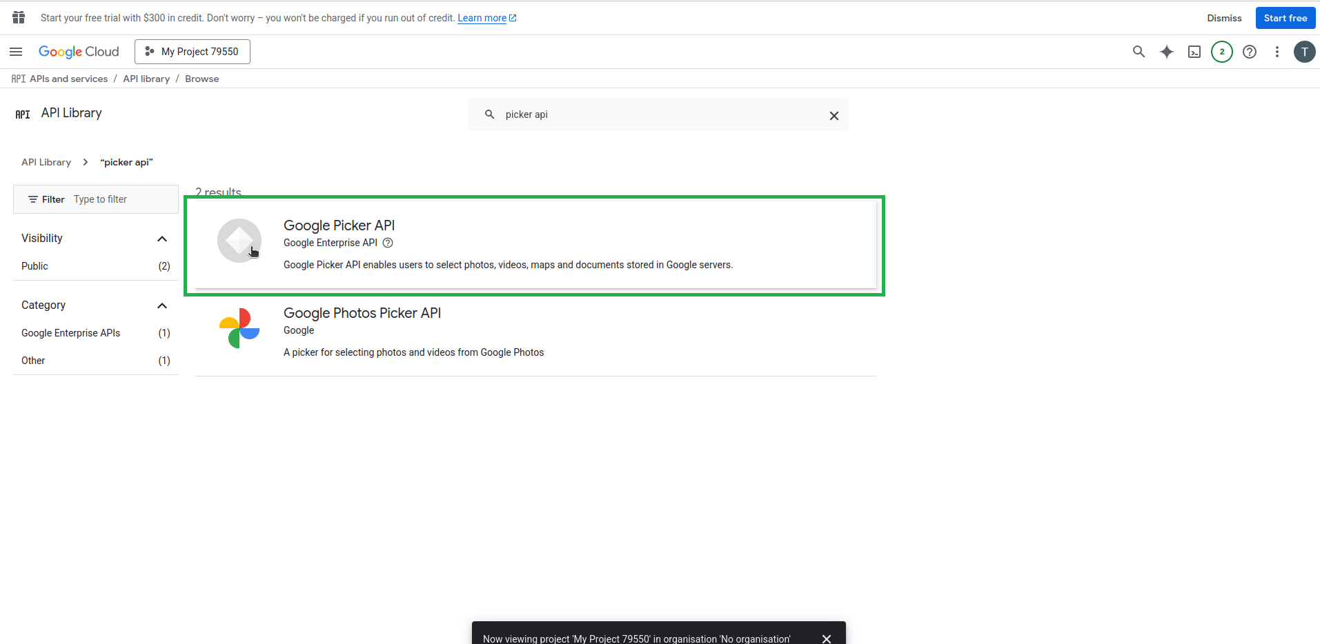The height and width of the screenshot is (644, 1320).
Task: Activate Cloud Shell terminal icon
Action: (1194, 52)
